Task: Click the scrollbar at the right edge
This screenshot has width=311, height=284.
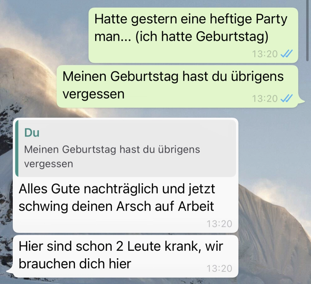Action: pos(309,30)
